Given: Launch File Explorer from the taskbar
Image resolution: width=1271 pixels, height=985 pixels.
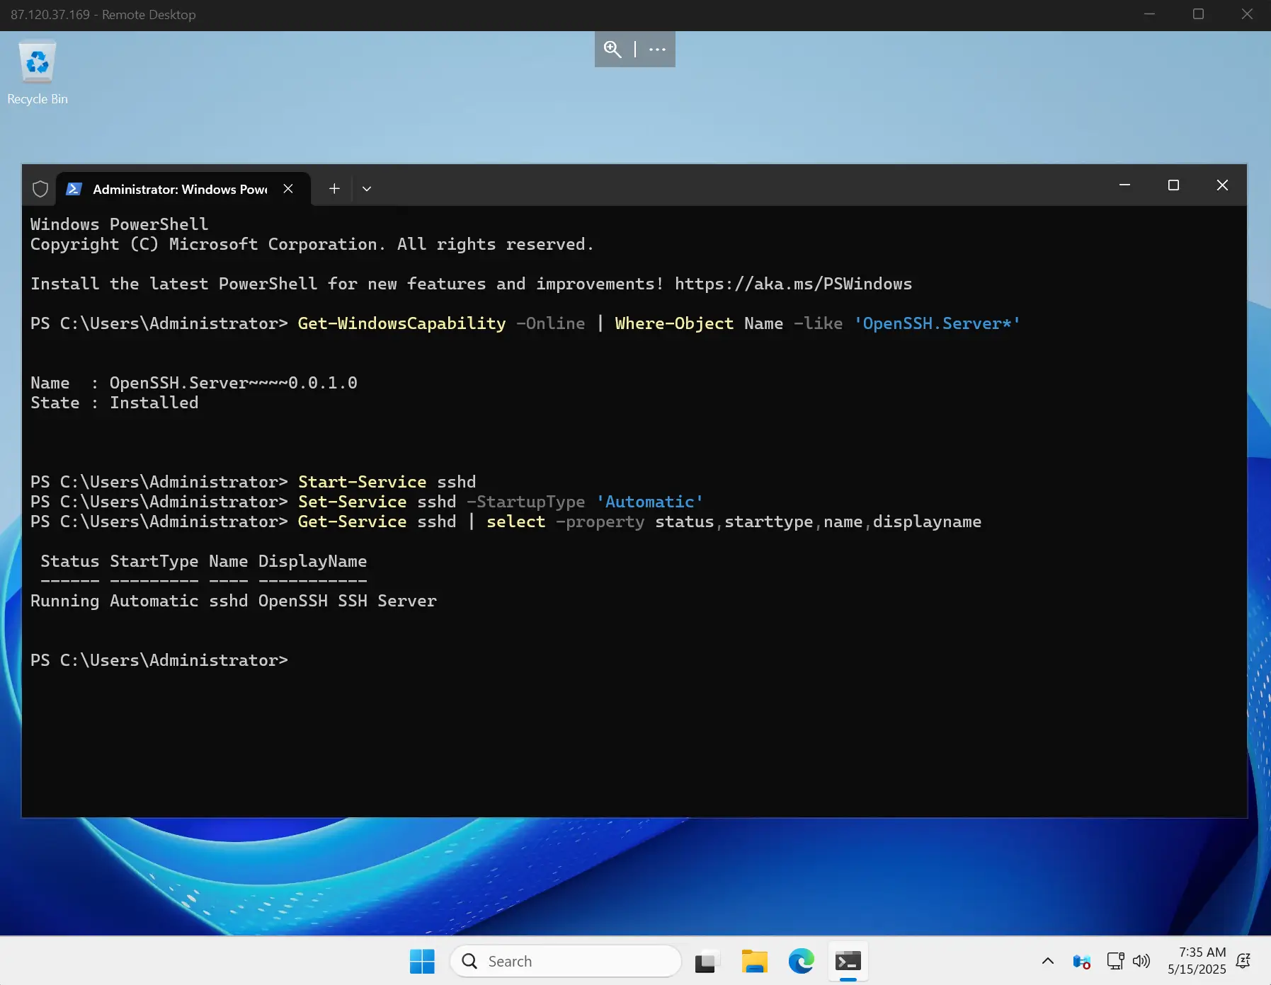Looking at the screenshot, I should coord(754,961).
